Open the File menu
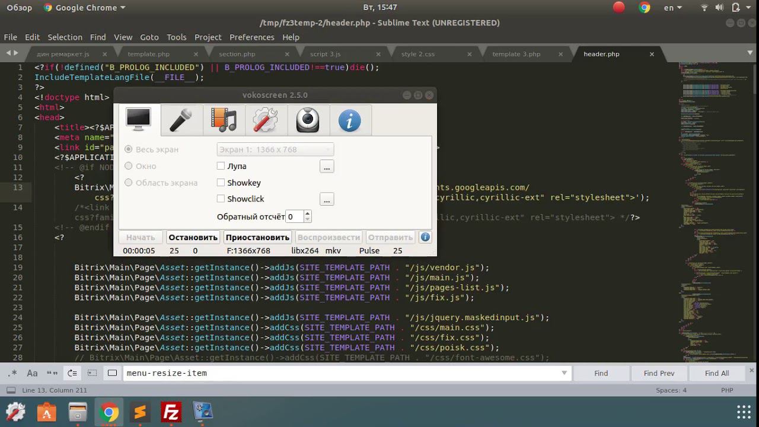Screen dimensions: 759x427 click(x=11, y=37)
